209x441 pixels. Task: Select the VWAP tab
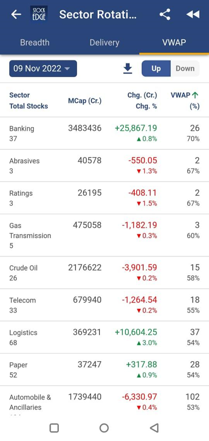[x=174, y=42]
